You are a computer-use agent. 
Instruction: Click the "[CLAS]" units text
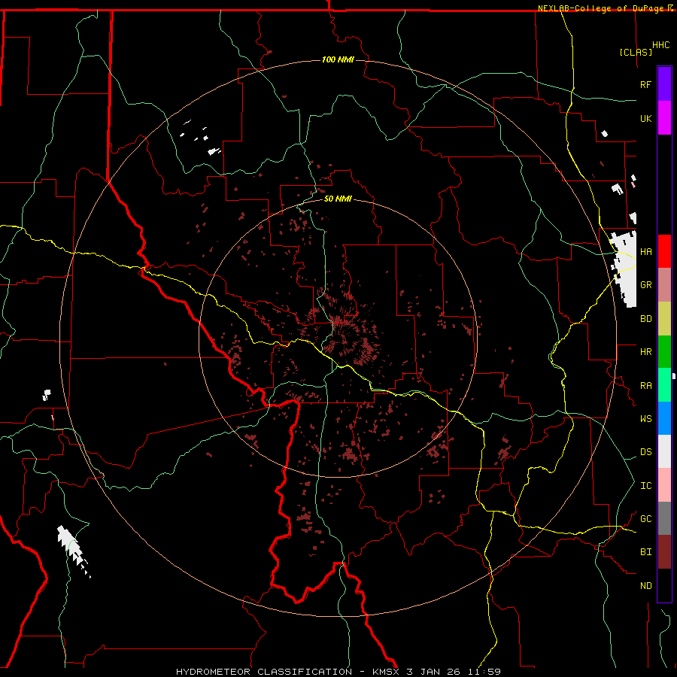[x=636, y=52]
